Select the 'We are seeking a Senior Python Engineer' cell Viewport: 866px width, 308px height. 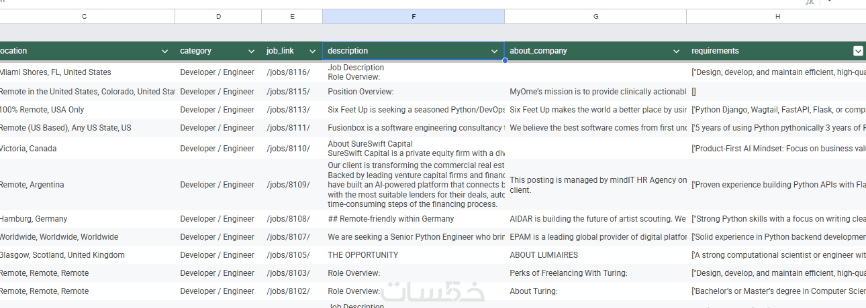(x=414, y=237)
